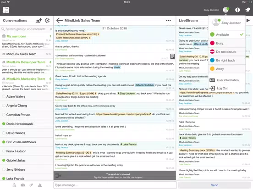Viewport: 253px width, 190px height.
Task: Open My mentions conversation
Action: [x=27, y=41]
